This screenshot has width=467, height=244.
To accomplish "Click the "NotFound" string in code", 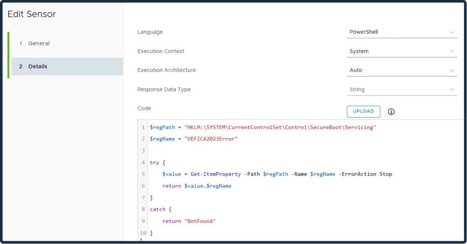I will click(200, 221).
